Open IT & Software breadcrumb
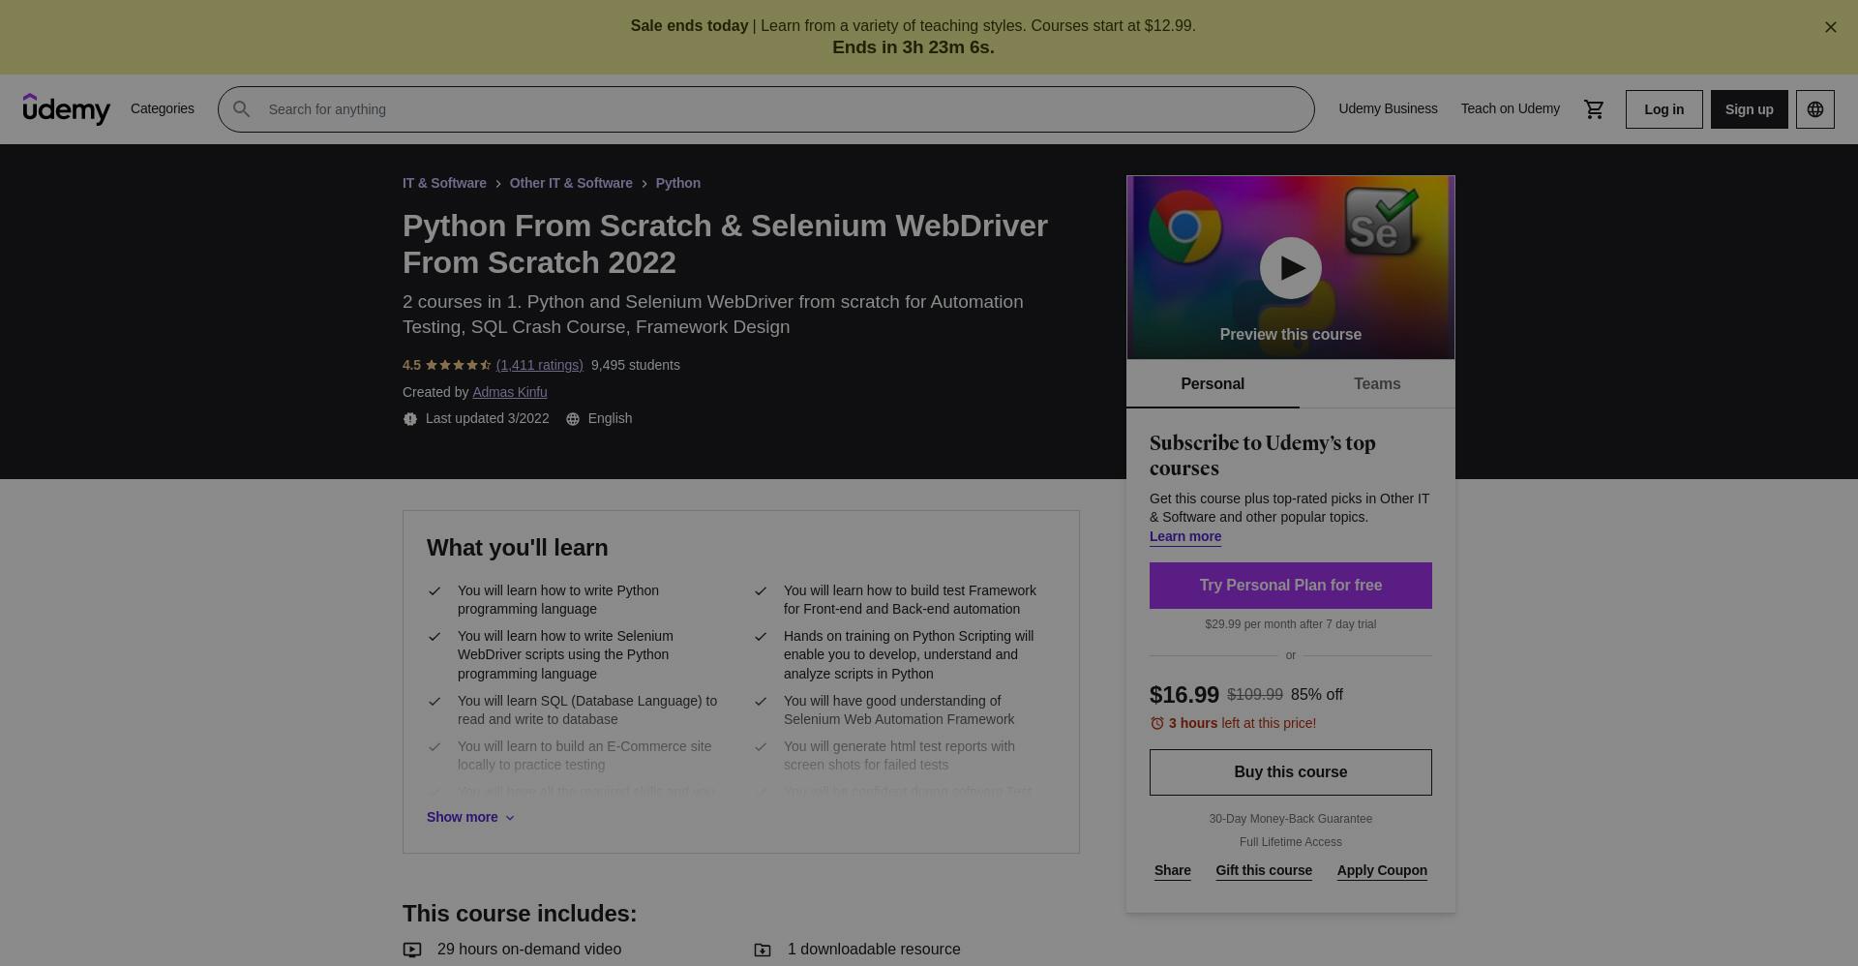 (444, 183)
